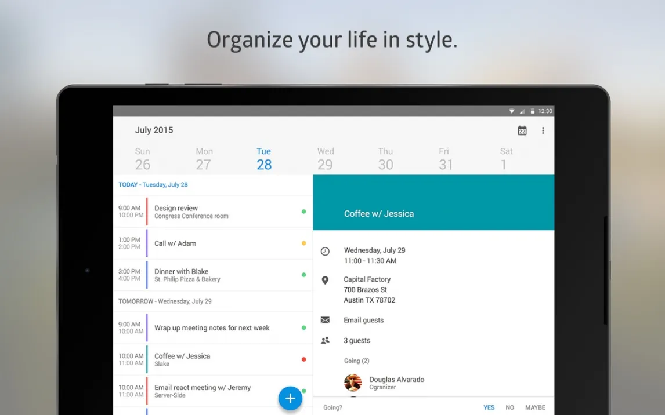Image resolution: width=665 pixels, height=415 pixels.
Task: Tap the people icon for guests
Action: [325, 341]
